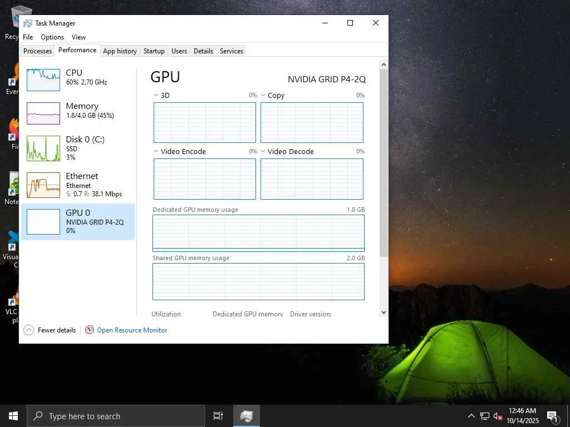Click the Copy engine graph

coord(312,122)
